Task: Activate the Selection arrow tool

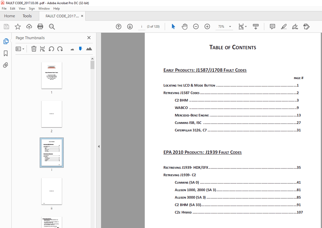Action: pos(173,26)
